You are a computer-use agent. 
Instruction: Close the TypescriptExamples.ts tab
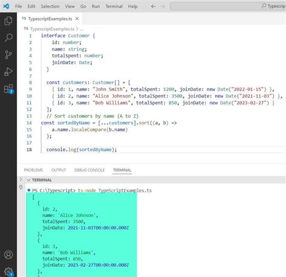77,19
